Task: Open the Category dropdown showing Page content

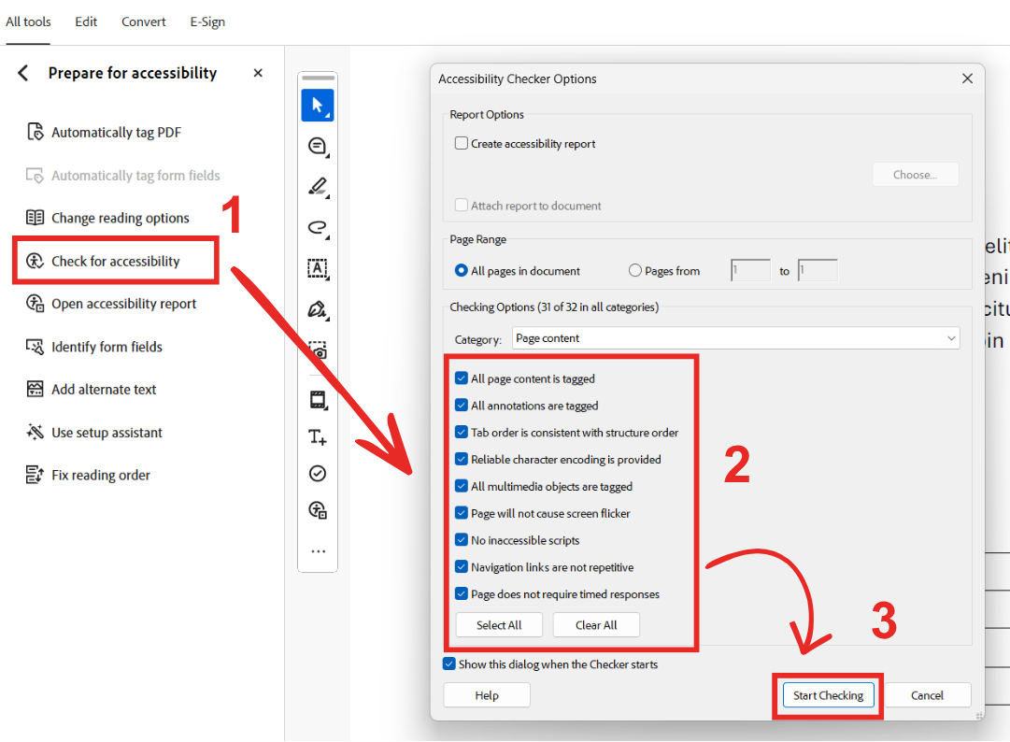Action: click(735, 338)
